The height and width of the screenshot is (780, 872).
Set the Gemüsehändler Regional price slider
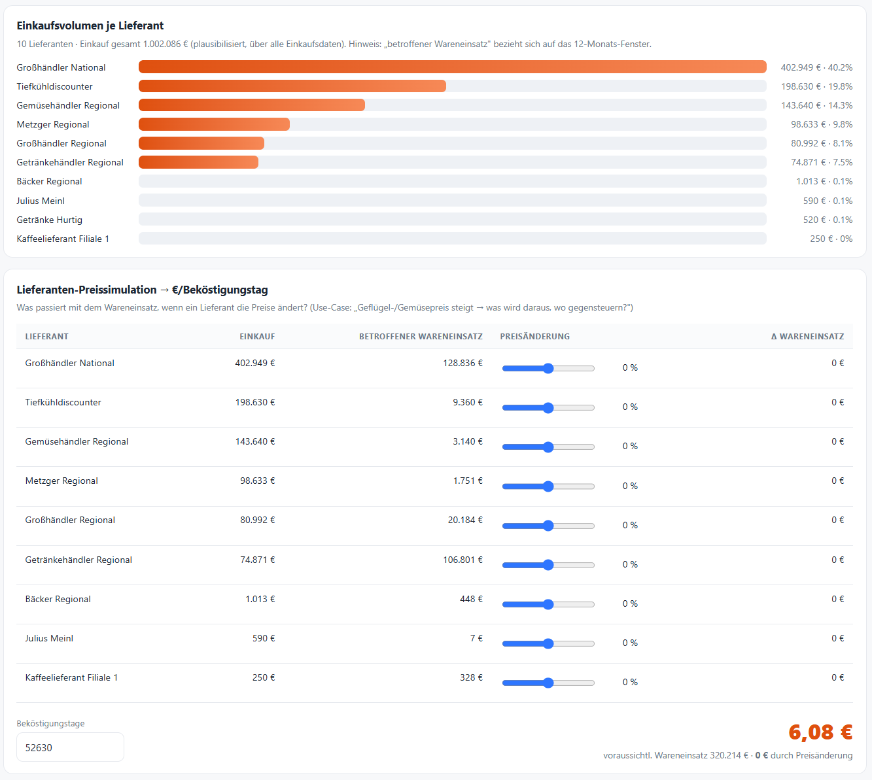point(548,447)
